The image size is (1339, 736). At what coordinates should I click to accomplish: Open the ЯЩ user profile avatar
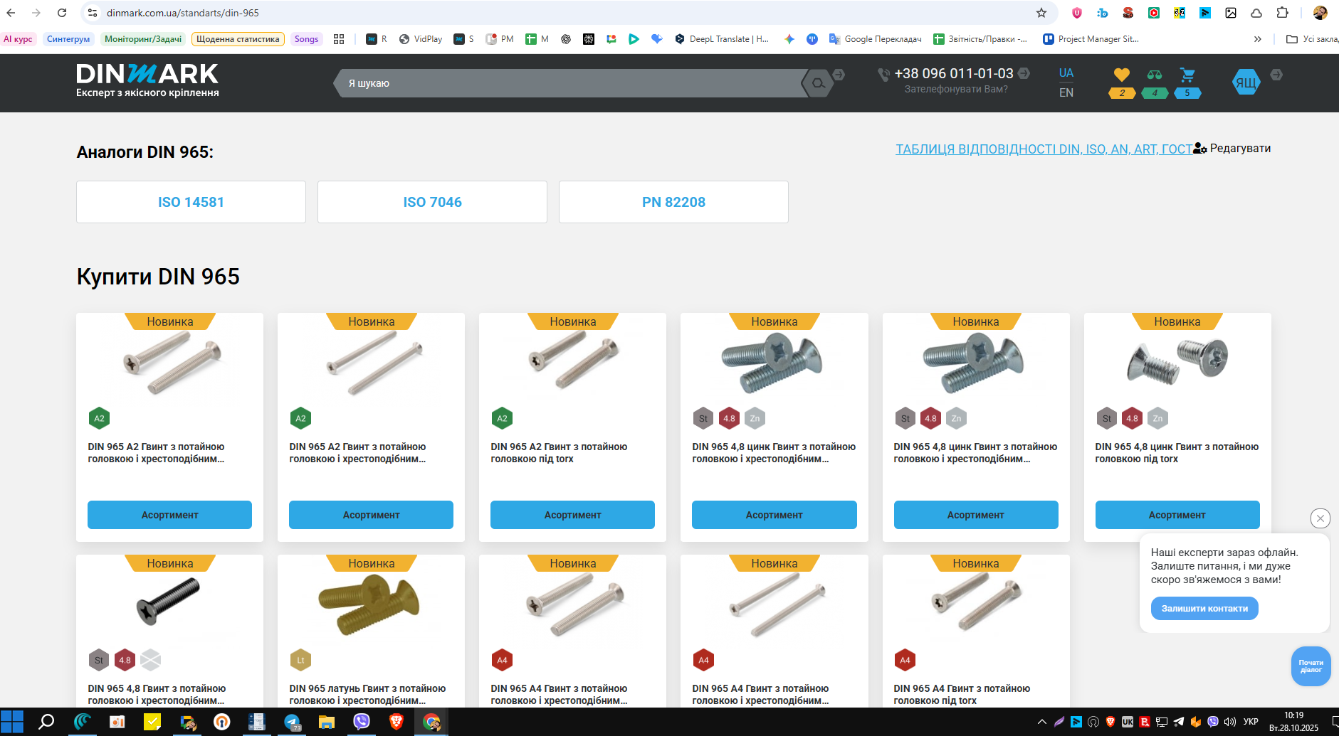pyautogui.click(x=1246, y=82)
